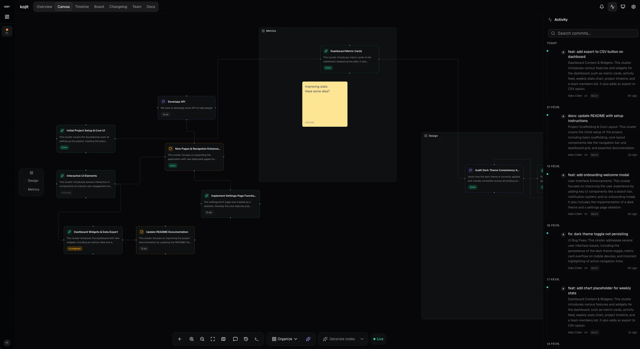
Task: Open the minimap icon in the bottom toolbar
Action: click(x=223, y=339)
